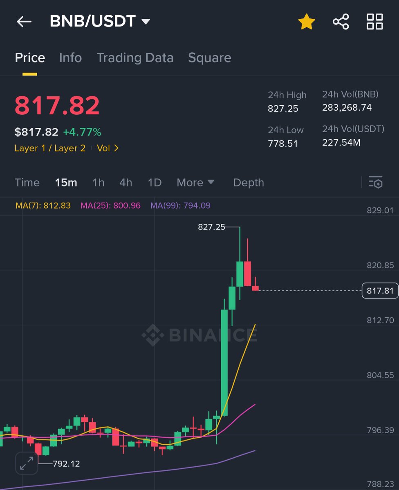The height and width of the screenshot is (490, 399).
Task: Enable the 4h candlestick interval
Action: point(126,183)
